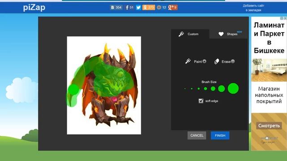The height and width of the screenshot is (161, 287).
Task: Share on Odnoklassniki orange button 273
Action: coord(148,8)
